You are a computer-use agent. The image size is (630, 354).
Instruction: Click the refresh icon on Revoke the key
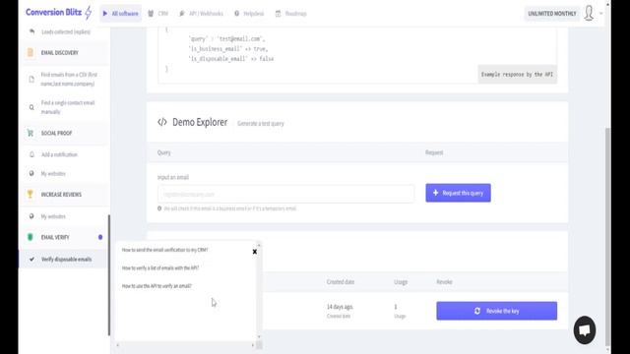tap(477, 311)
